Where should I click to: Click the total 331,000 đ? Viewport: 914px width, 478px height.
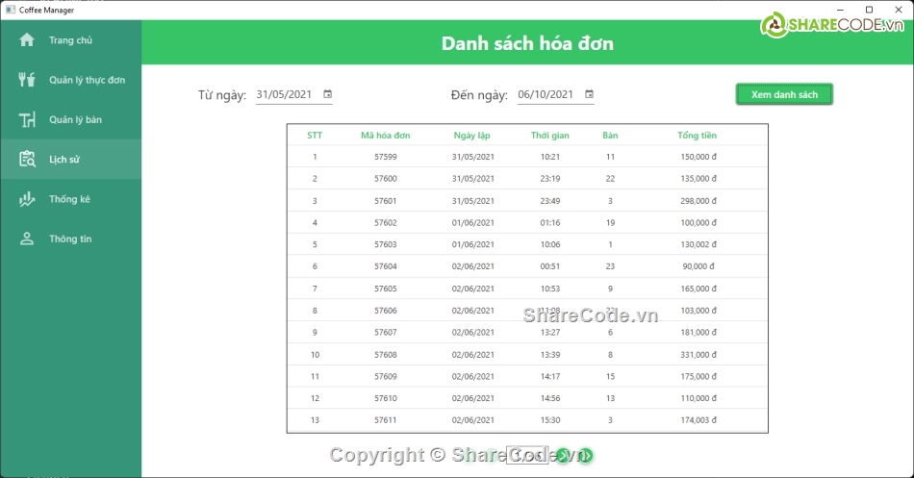698,355
